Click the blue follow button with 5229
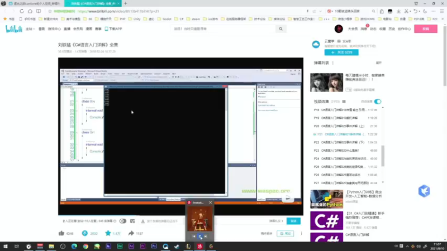Image resolution: width=447 pixels, height=251 pixels. 341,52
